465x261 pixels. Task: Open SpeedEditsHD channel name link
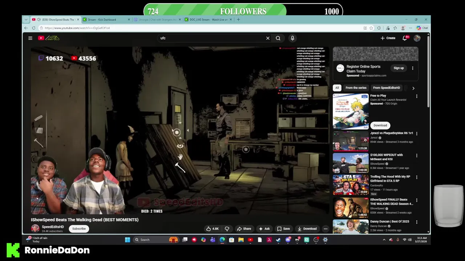pos(53,227)
